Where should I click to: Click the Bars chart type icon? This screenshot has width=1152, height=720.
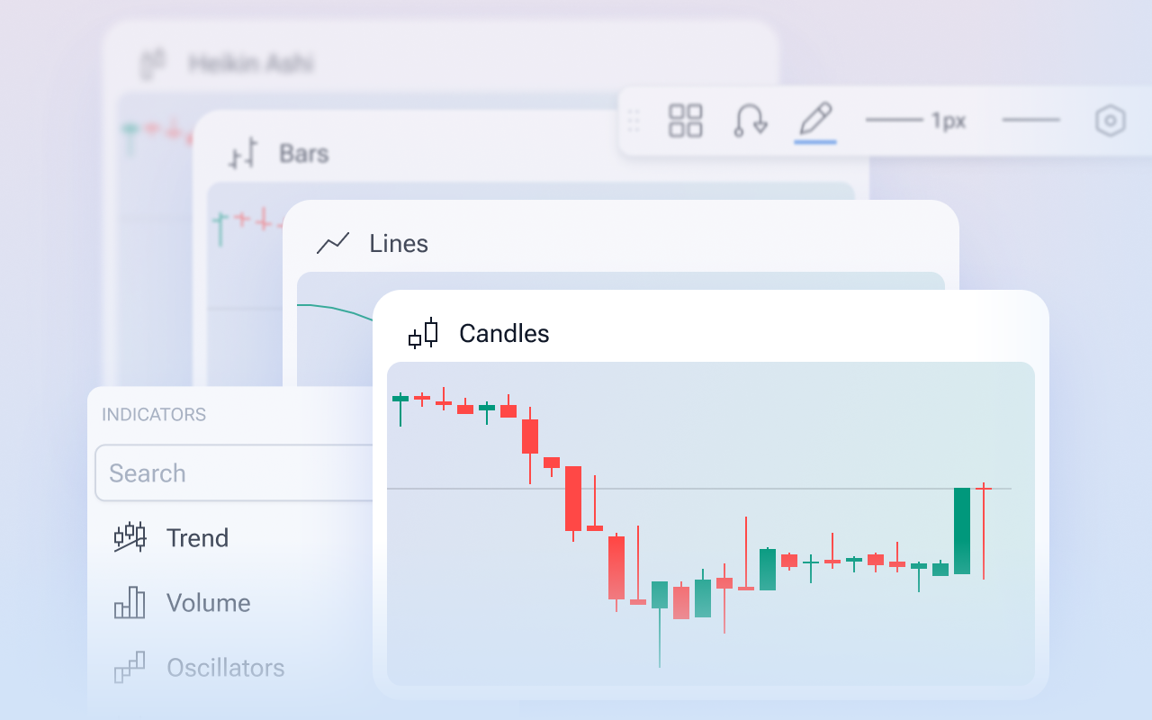pyautogui.click(x=243, y=154)
